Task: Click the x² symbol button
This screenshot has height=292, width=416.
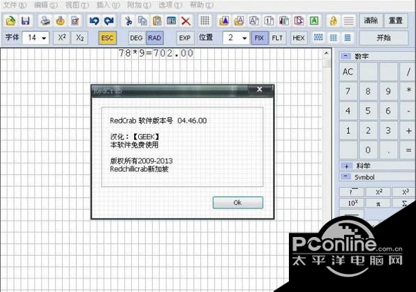Action: coord(378,192)
